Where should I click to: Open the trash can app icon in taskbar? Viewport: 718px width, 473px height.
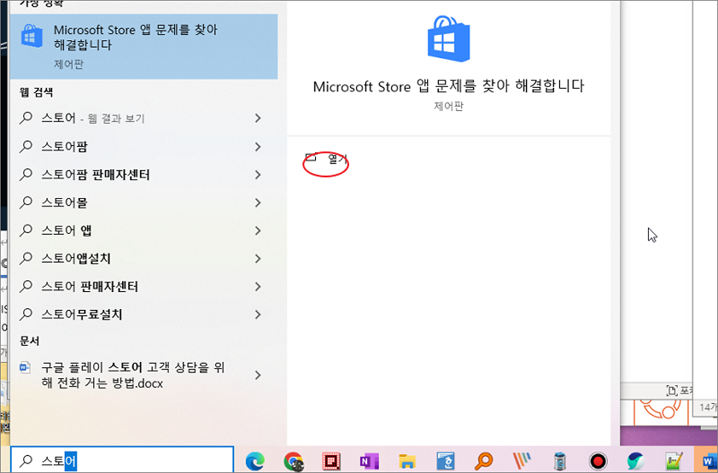pyautogui.click(x=560, y=461)
